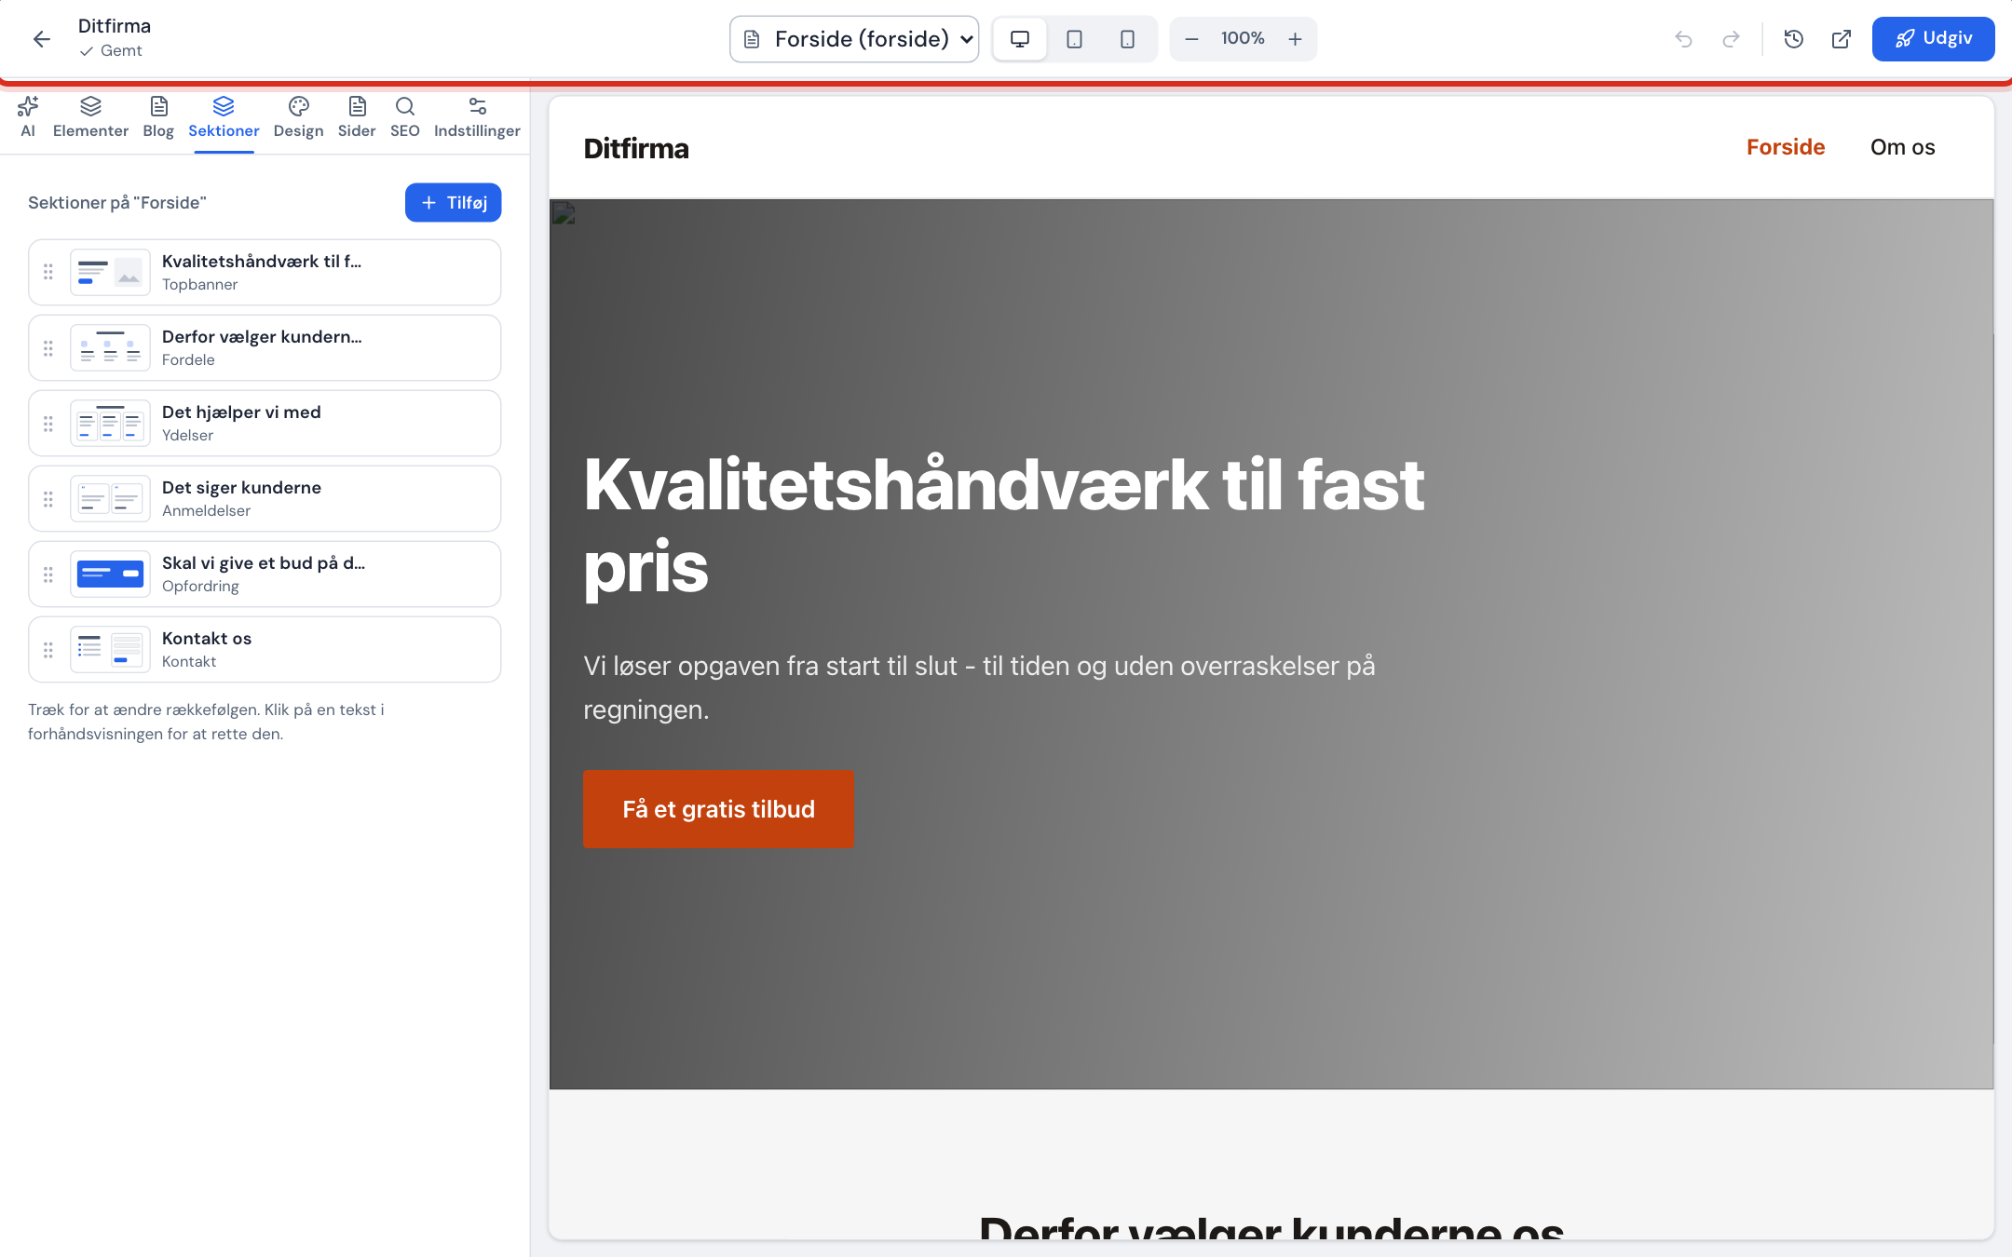Open the Design tab
Image resolution: width=2012 pixels, height=1257 pixels.
coord(298,117)
